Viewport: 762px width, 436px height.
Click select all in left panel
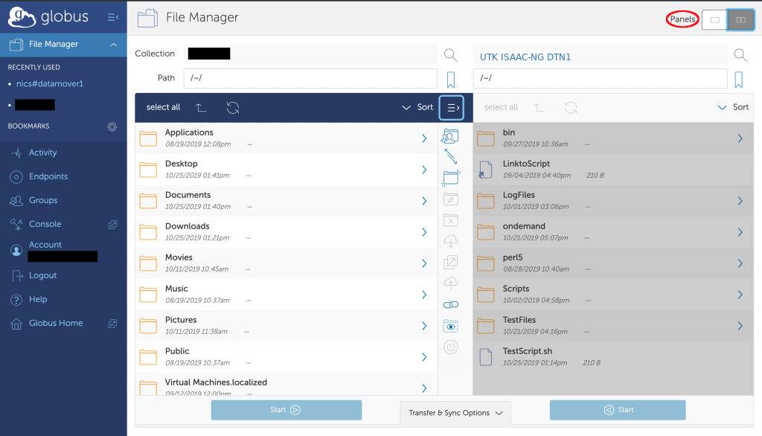click(163, 107)
